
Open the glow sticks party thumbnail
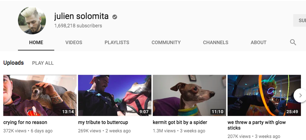point(264,95)
